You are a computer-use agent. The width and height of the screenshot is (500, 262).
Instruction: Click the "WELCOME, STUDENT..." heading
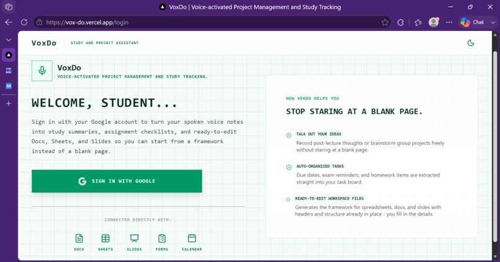(104, 103)
